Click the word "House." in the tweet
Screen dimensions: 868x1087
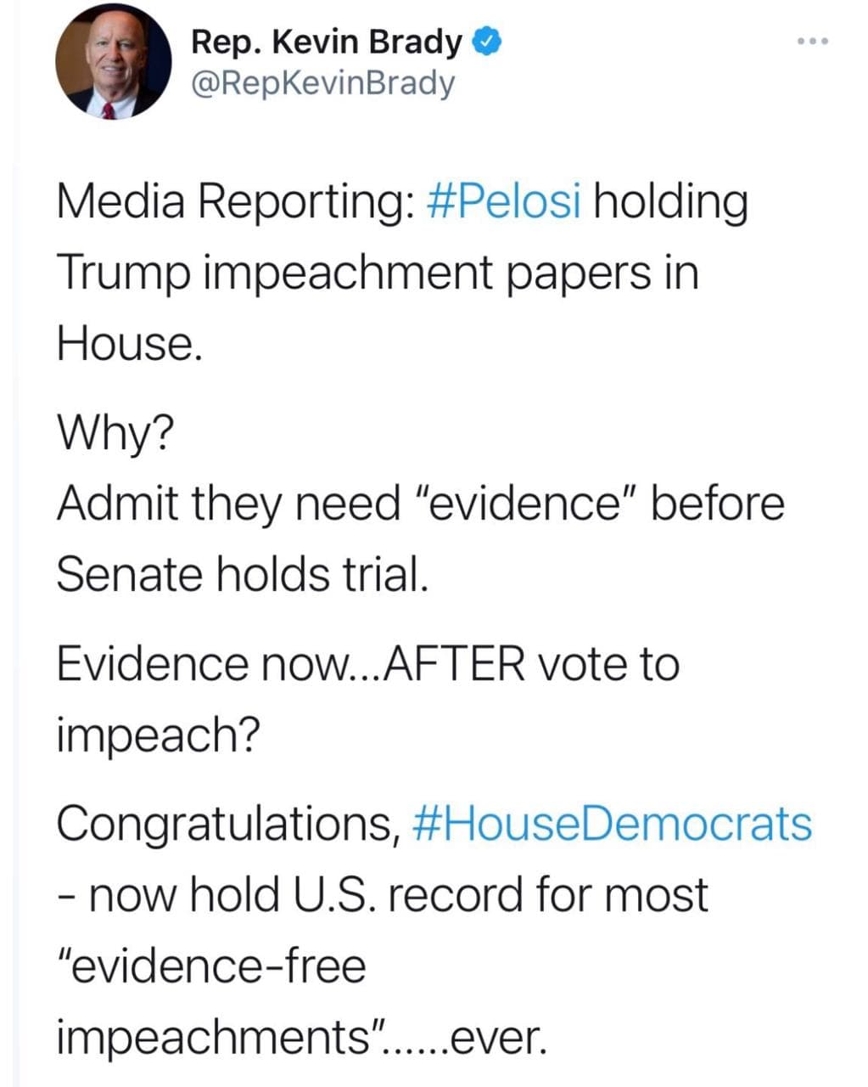[x=129, y=343]
